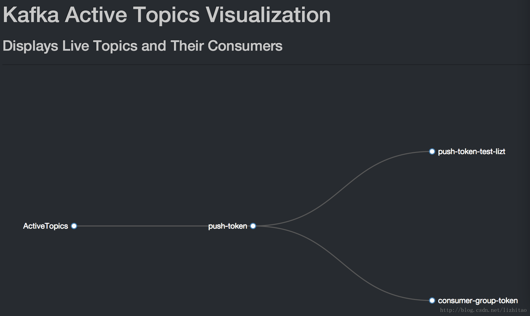The image size is (530, 316).
Task: Click the ActiveTopics text label
Action: 46,226
